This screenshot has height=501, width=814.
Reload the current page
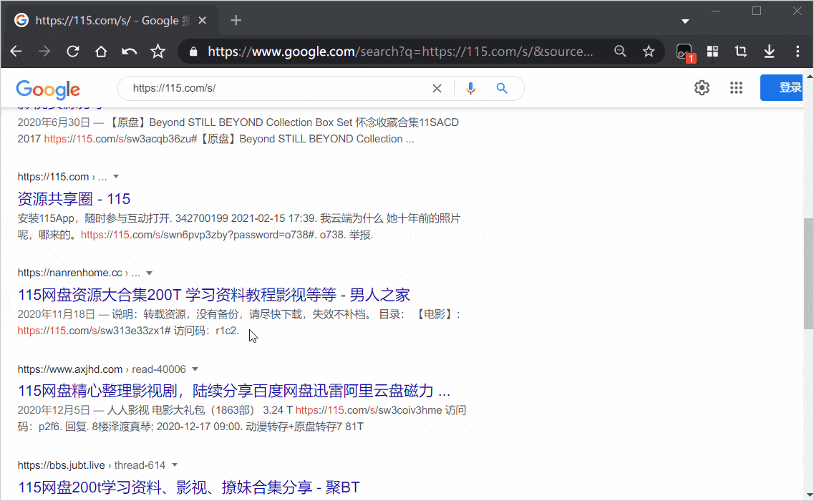72,52
